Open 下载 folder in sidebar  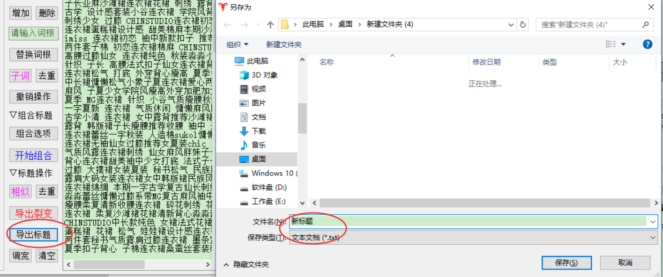click(258, 131)
